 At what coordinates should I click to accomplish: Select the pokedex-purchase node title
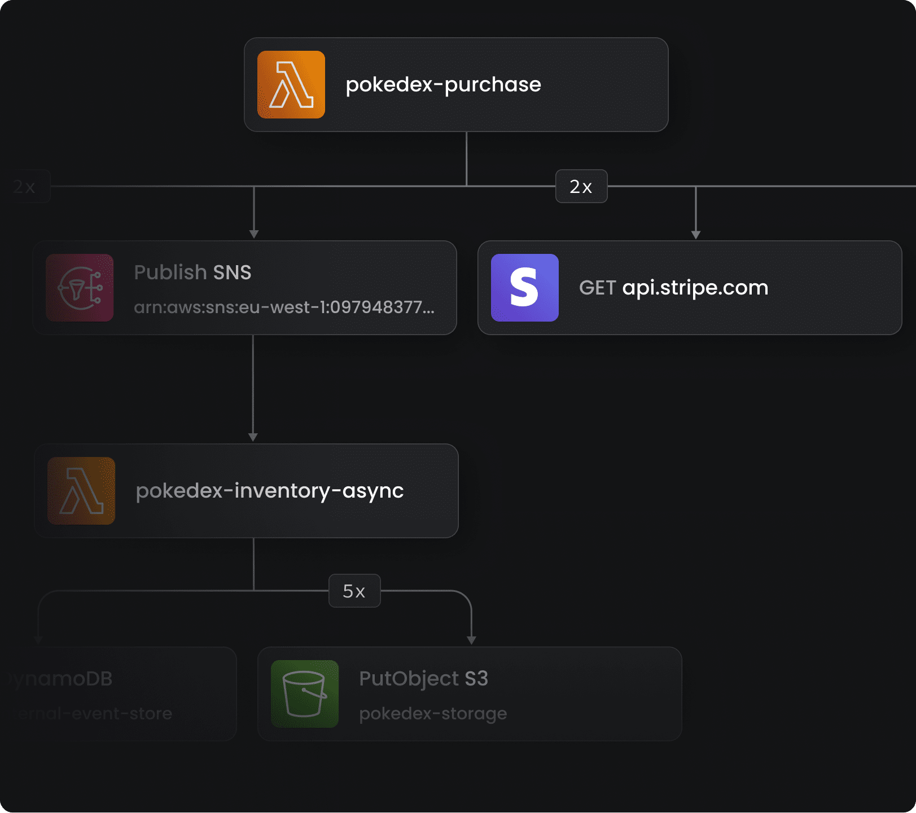point(443,85)
